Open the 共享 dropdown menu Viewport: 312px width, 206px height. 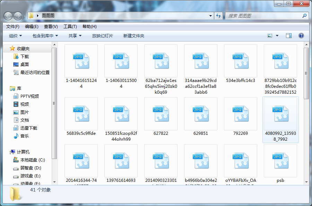point(75,36)
